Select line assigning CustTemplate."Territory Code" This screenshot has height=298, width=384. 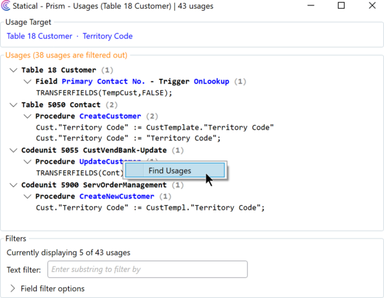pyautogui.click(x=155, y=128)
